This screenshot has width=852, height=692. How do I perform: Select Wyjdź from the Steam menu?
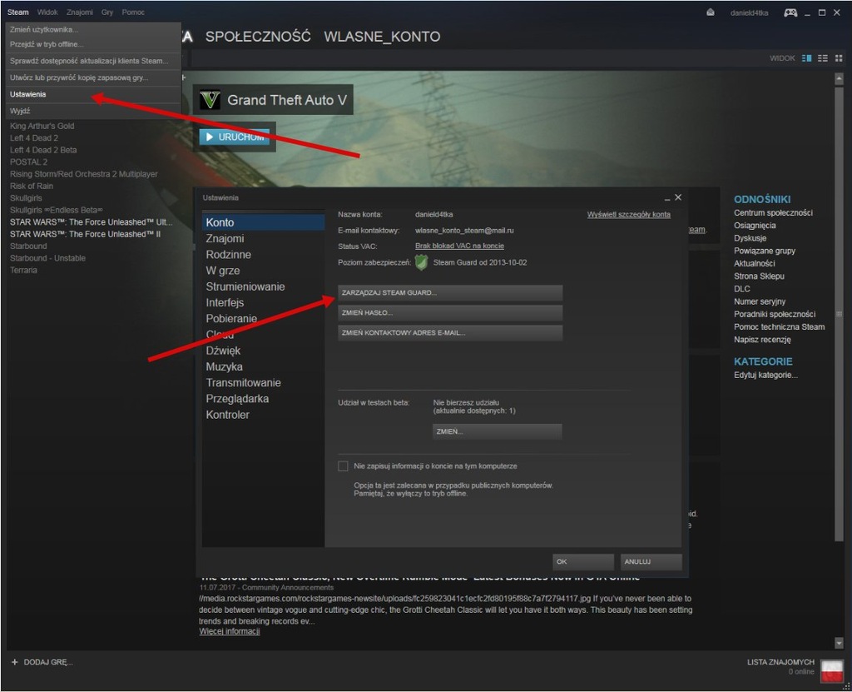pyautogui.click(x=93, y=111)
